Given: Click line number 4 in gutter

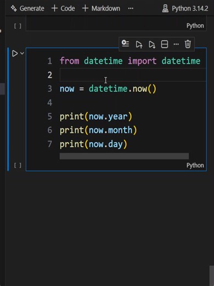Looking at the screenshot, I should tap(50, 103).
